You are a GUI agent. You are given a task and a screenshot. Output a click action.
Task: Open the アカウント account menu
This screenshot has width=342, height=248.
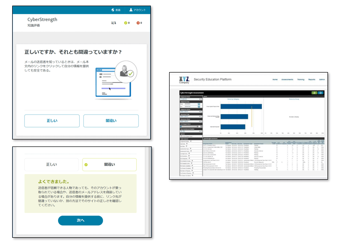pyautogui.click(x=132, y=10)
